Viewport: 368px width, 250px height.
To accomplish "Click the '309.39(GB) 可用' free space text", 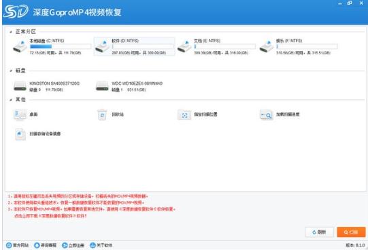I will pos(207,53).
